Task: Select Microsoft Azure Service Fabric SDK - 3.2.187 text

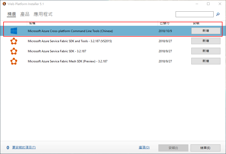Action: point(57,51)
